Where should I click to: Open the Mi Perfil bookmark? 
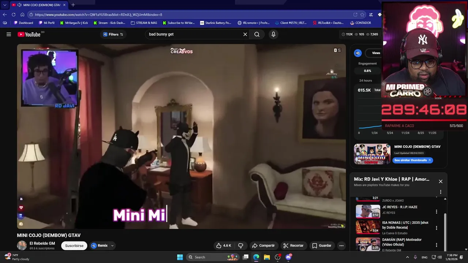point(46,23)
